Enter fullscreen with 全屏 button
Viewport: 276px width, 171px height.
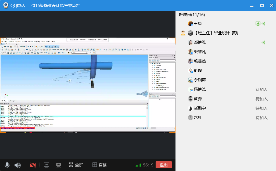pyautogui.click(x=76, y=165)
